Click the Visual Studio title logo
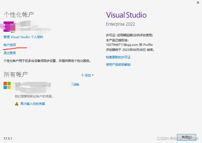This screenshot has width=202, height=143. point(126,15)
